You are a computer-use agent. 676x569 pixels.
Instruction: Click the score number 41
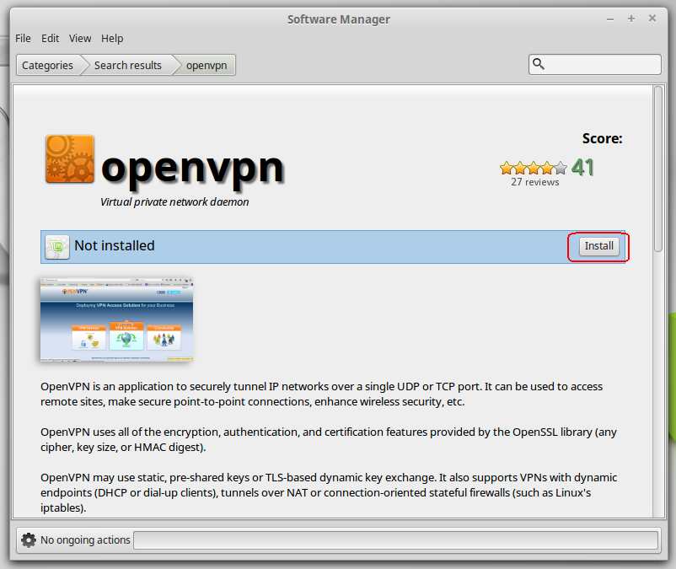click(583, 167)
